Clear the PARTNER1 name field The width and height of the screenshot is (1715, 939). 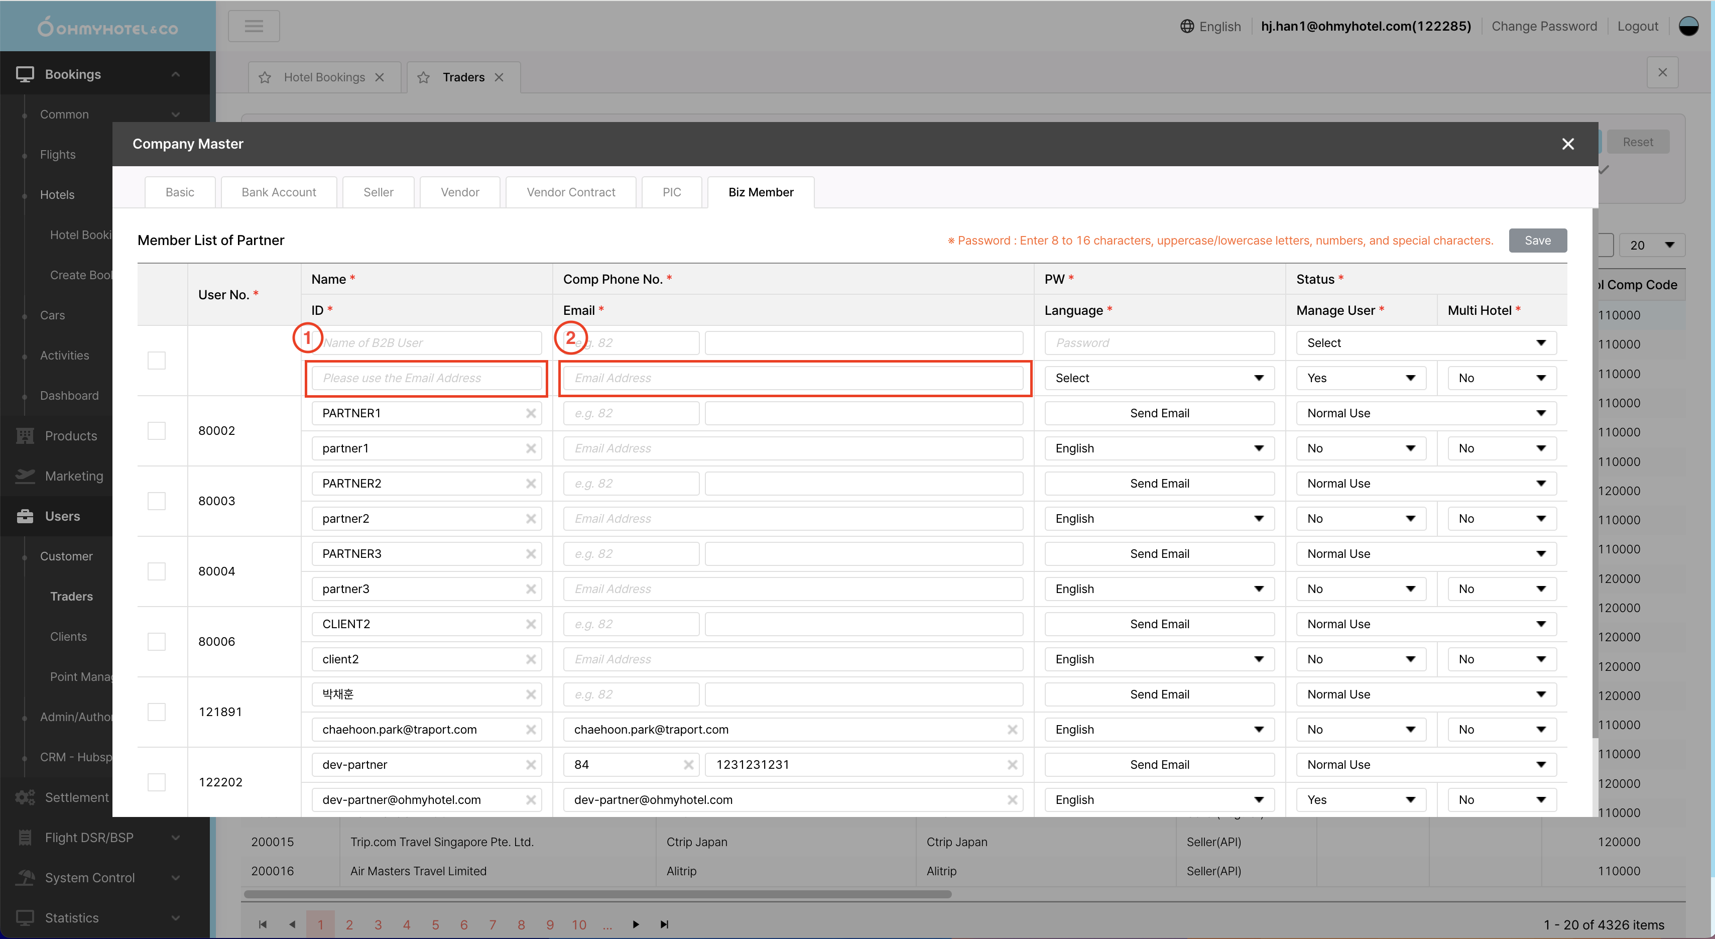(x=531, y=413)
